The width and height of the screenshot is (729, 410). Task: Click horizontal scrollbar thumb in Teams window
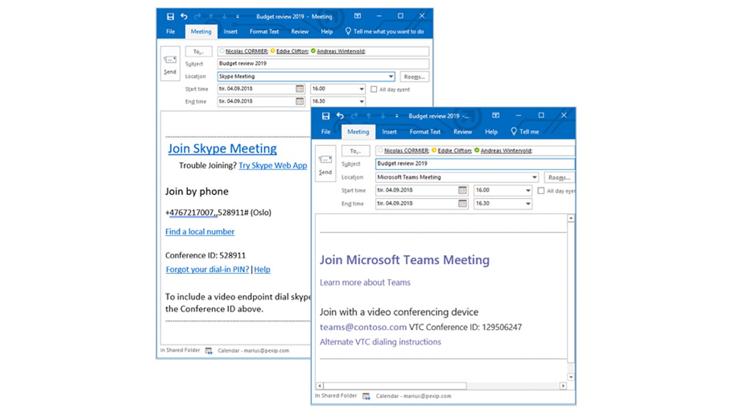point(395,386)
